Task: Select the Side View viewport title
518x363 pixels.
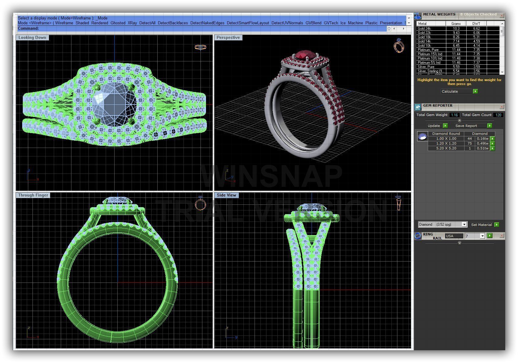Action: (227, 195)
